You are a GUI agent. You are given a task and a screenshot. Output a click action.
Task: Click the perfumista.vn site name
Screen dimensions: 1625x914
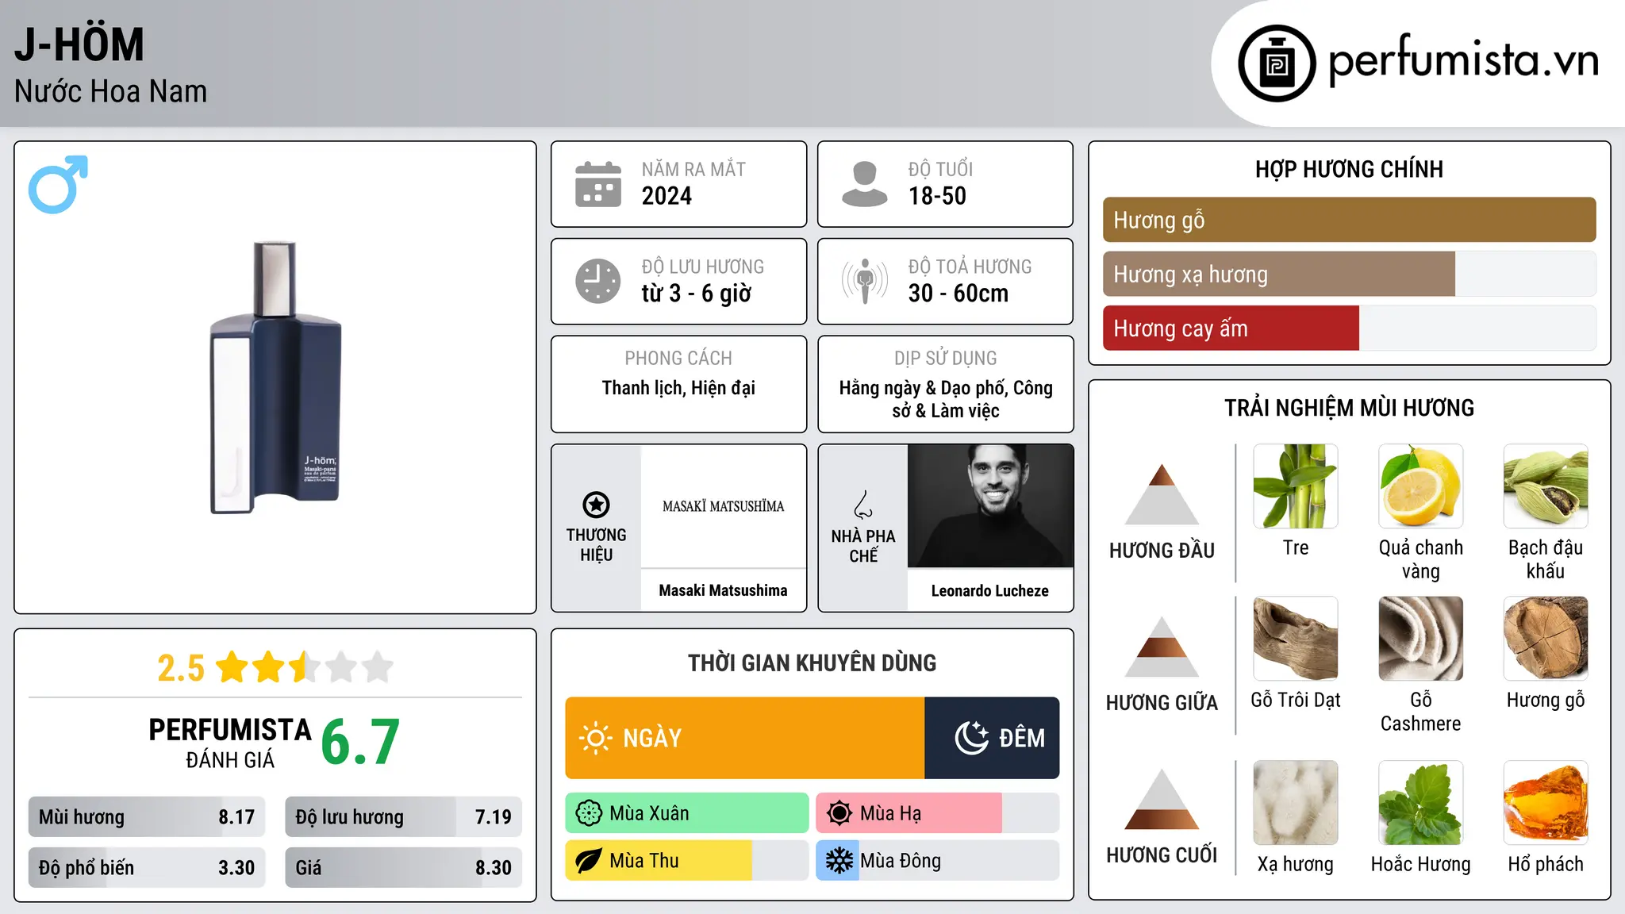click(1463, 62)
